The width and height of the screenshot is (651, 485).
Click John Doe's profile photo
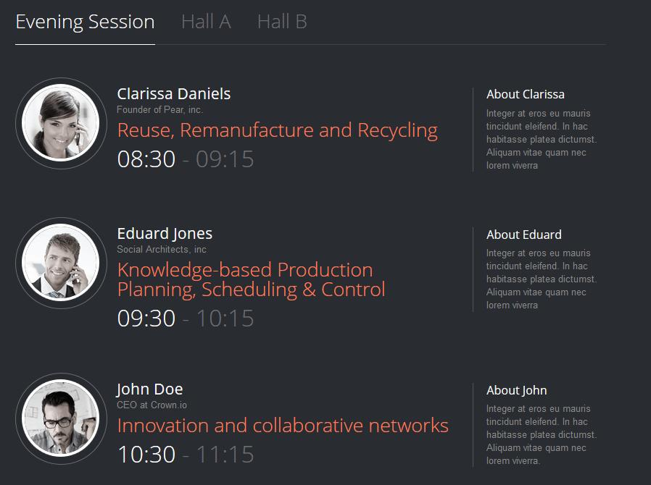click(61, 418)
